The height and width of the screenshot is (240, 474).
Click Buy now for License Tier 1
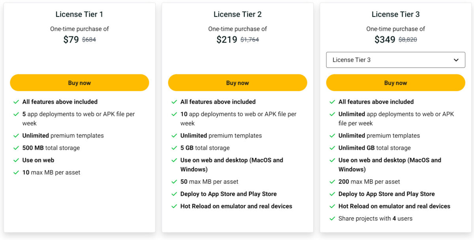[x=79, y=83]
